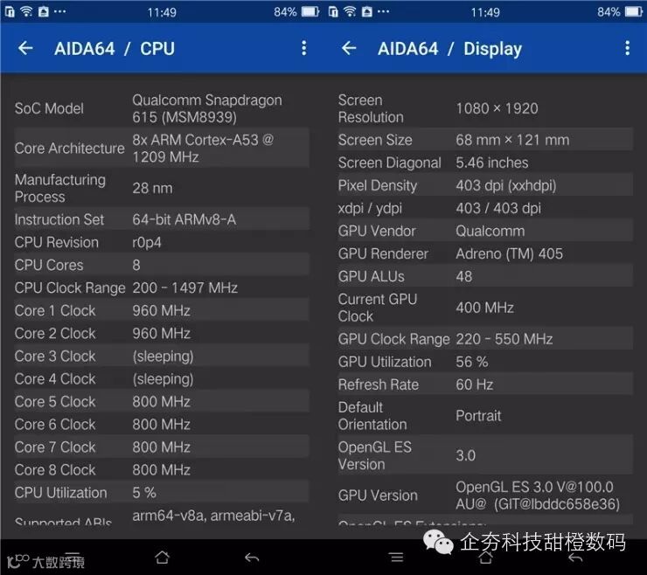
Task: Select GPU Renderer Adreno 405 row
Action: (x=485, y=253)
